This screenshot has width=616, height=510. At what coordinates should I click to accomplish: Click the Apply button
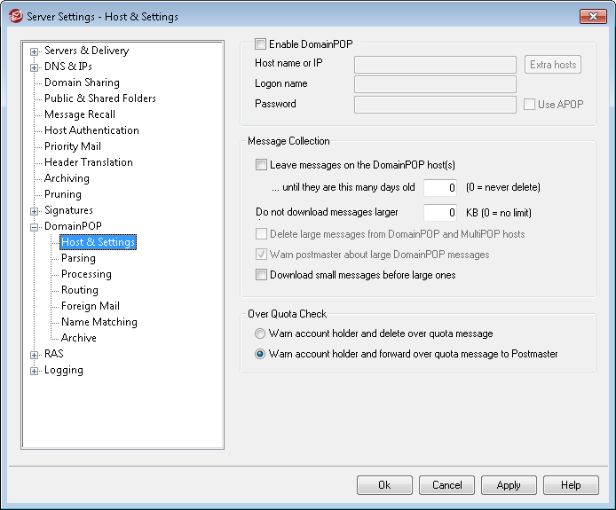tap(509, 485)
